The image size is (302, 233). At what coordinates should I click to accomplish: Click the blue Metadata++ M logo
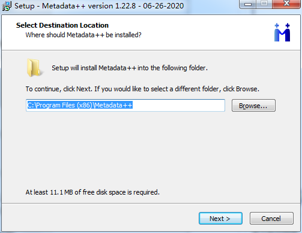coord(282,32)
